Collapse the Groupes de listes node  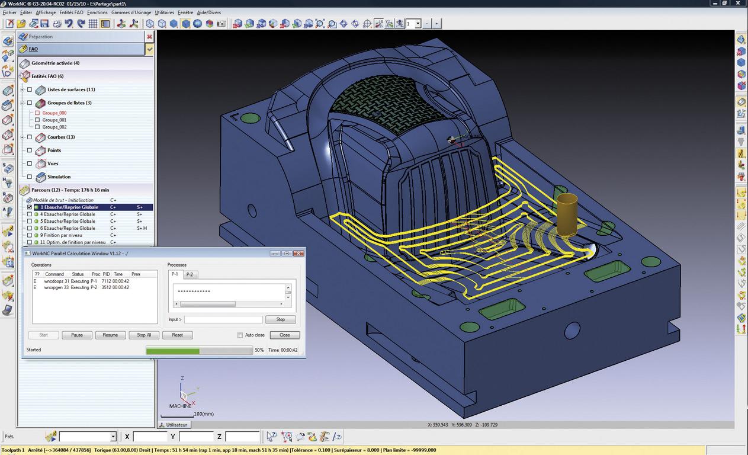[23, 103]
